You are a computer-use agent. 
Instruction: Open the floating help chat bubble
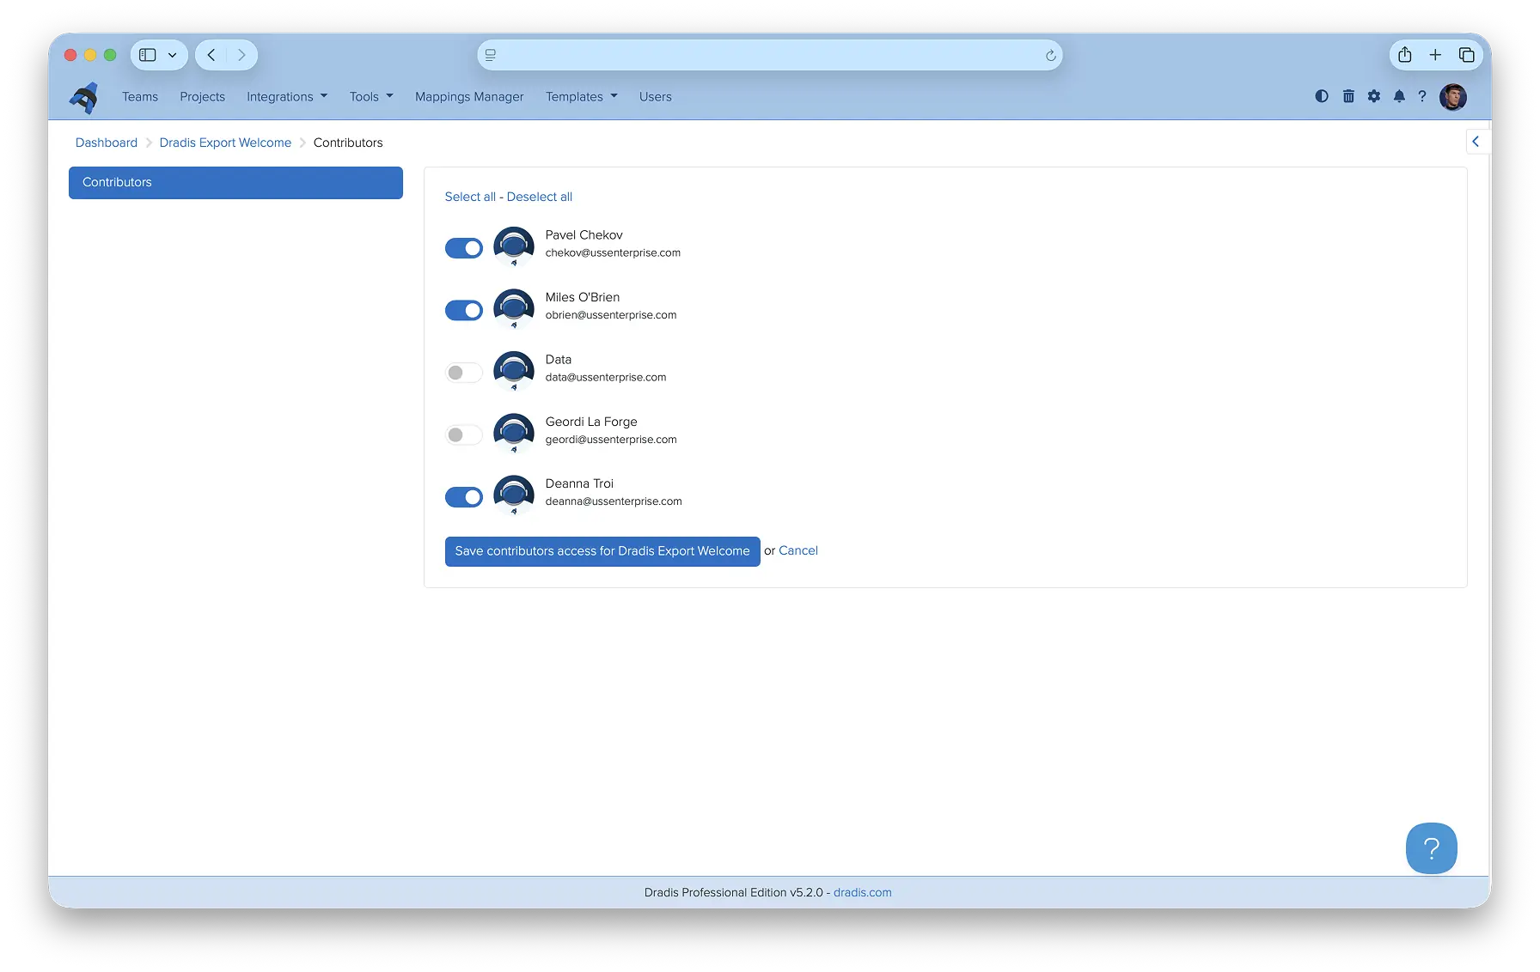coord(1432,848)
